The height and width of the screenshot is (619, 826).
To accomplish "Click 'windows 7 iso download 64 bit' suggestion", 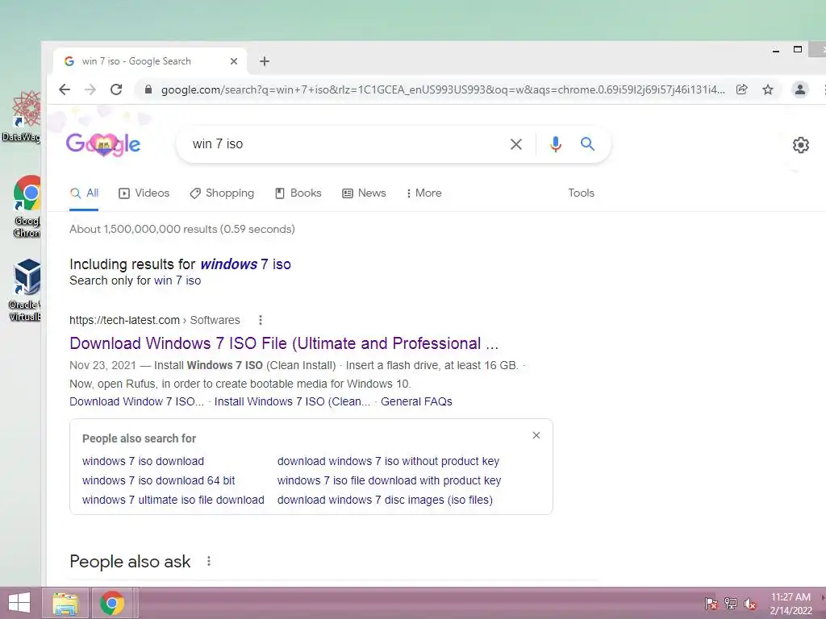I will [x=159, y=480].
